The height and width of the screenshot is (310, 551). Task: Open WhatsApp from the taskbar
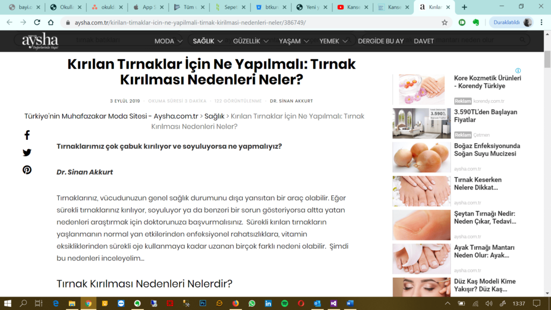pos(252,304)
